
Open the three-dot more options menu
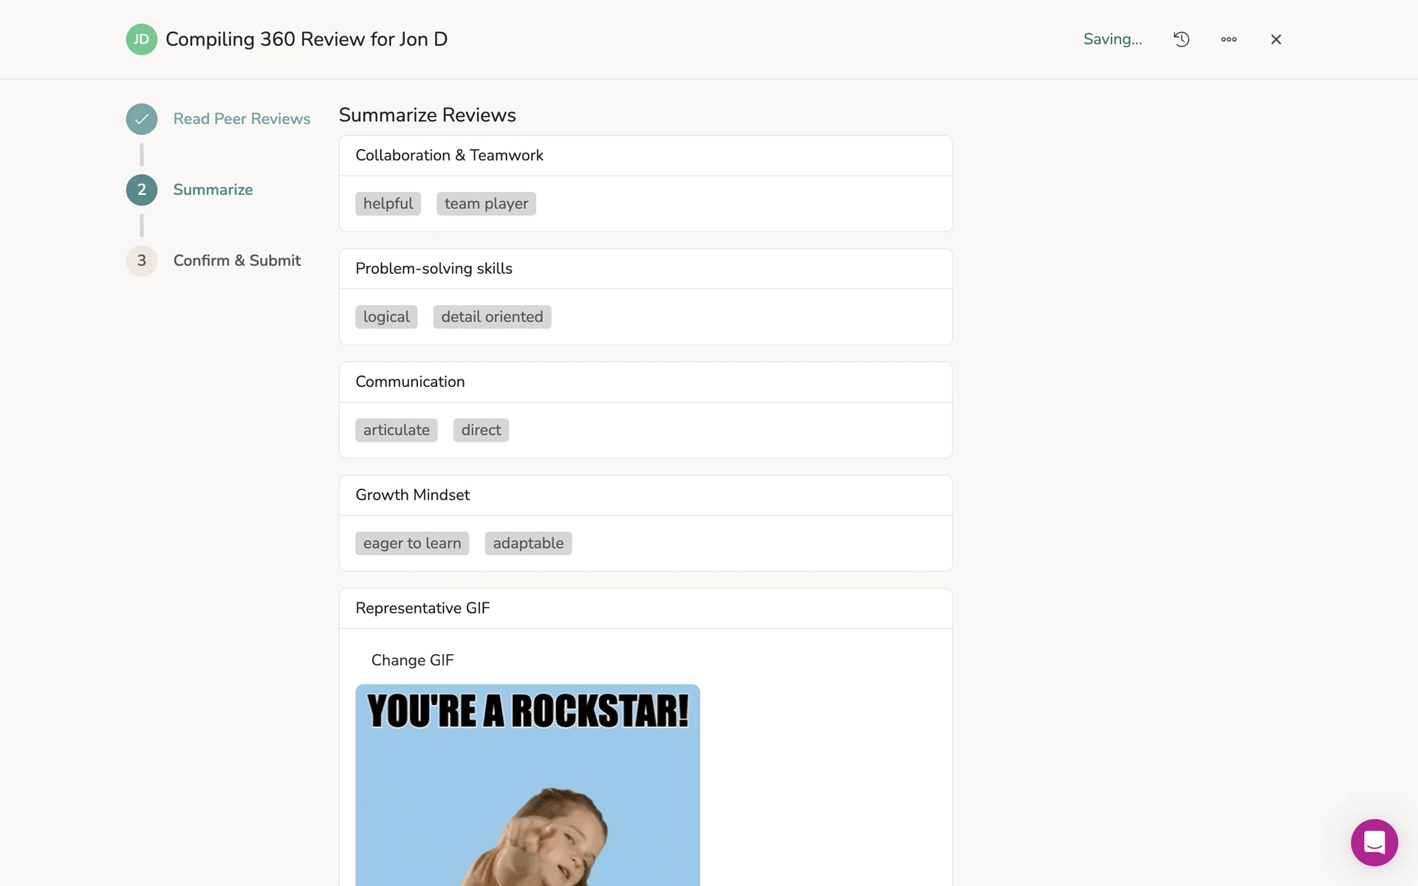pos(1228,39)
